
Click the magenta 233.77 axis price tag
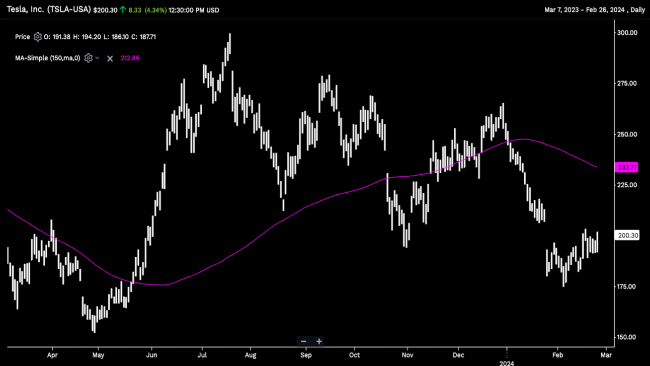pyautogui.click(x=627, y=167)
